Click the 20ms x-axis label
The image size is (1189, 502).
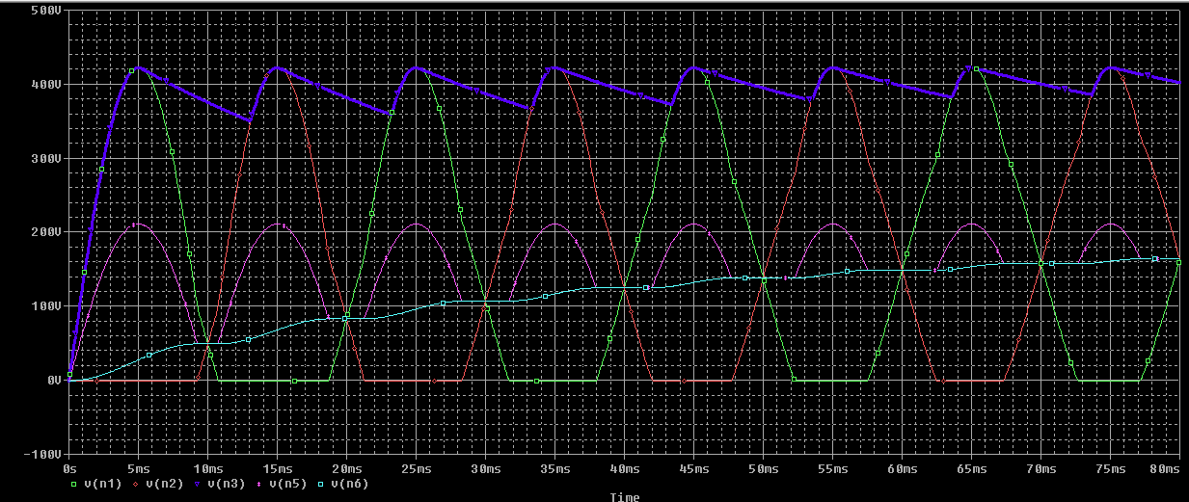pos(347,468)
